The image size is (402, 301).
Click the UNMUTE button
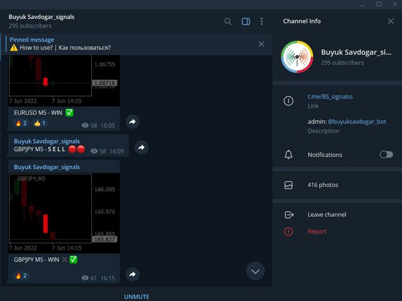pyautogui.click(x=137, y=297)
